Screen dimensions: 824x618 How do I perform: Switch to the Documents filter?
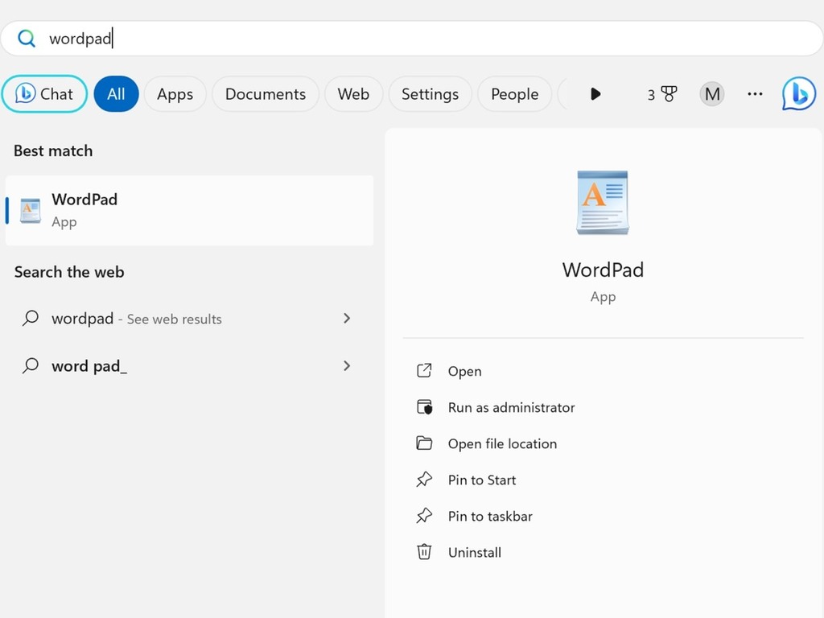click(266, 94)
